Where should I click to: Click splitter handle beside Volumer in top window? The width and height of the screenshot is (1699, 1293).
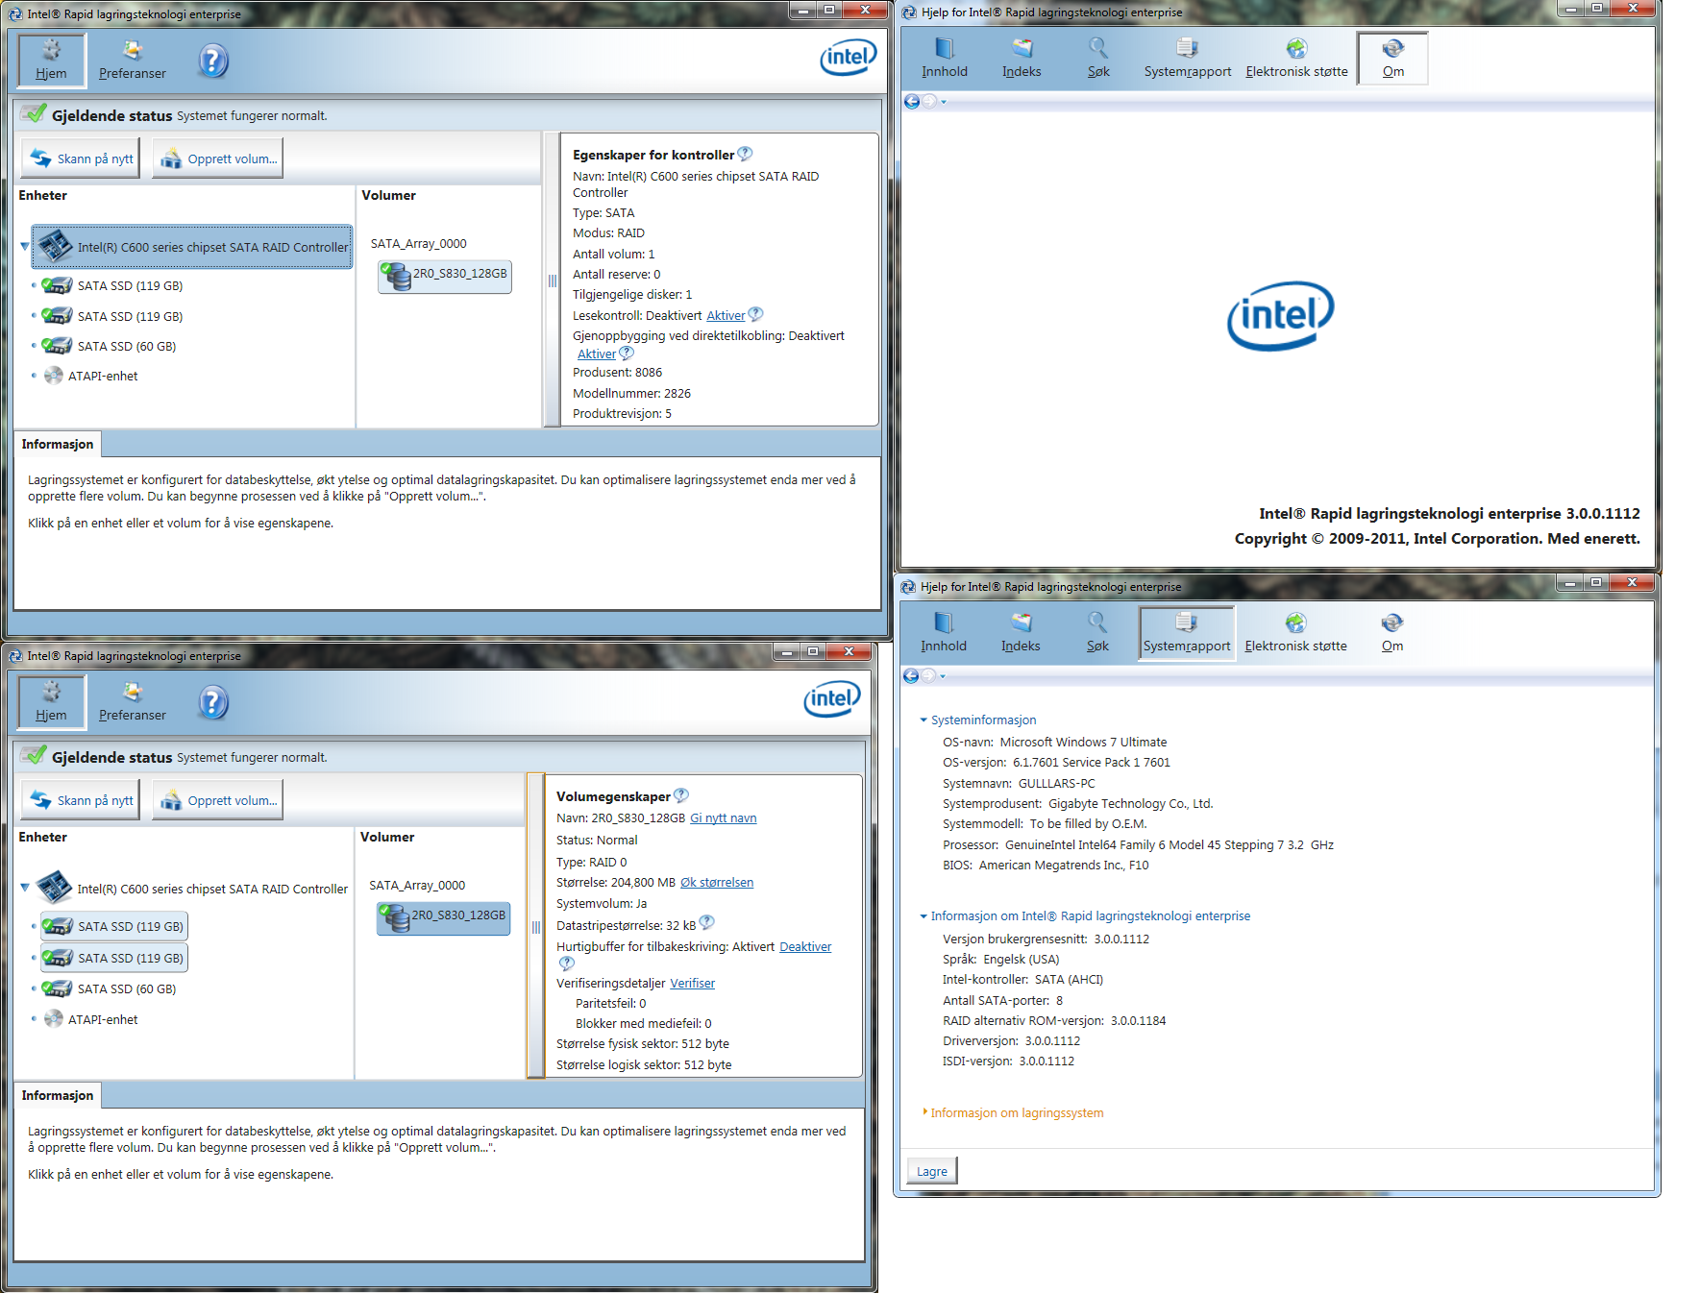553,281
